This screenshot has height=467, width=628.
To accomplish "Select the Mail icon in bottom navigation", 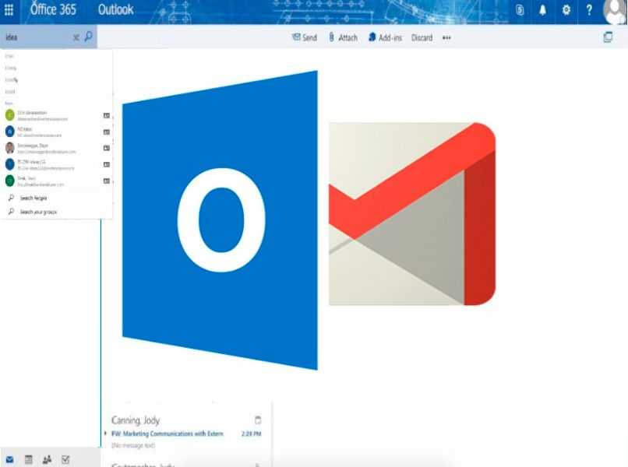I will tap(9, 459).
